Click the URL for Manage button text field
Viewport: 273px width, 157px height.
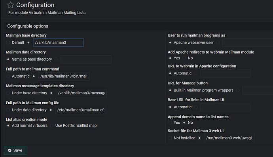tap(258, 90)
